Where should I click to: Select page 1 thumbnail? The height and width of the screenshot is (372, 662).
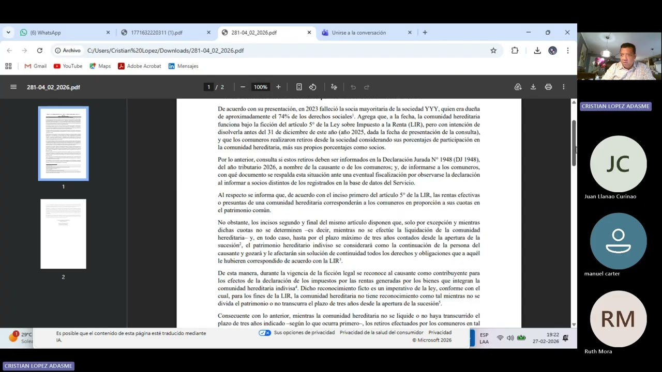coord(63,144)
